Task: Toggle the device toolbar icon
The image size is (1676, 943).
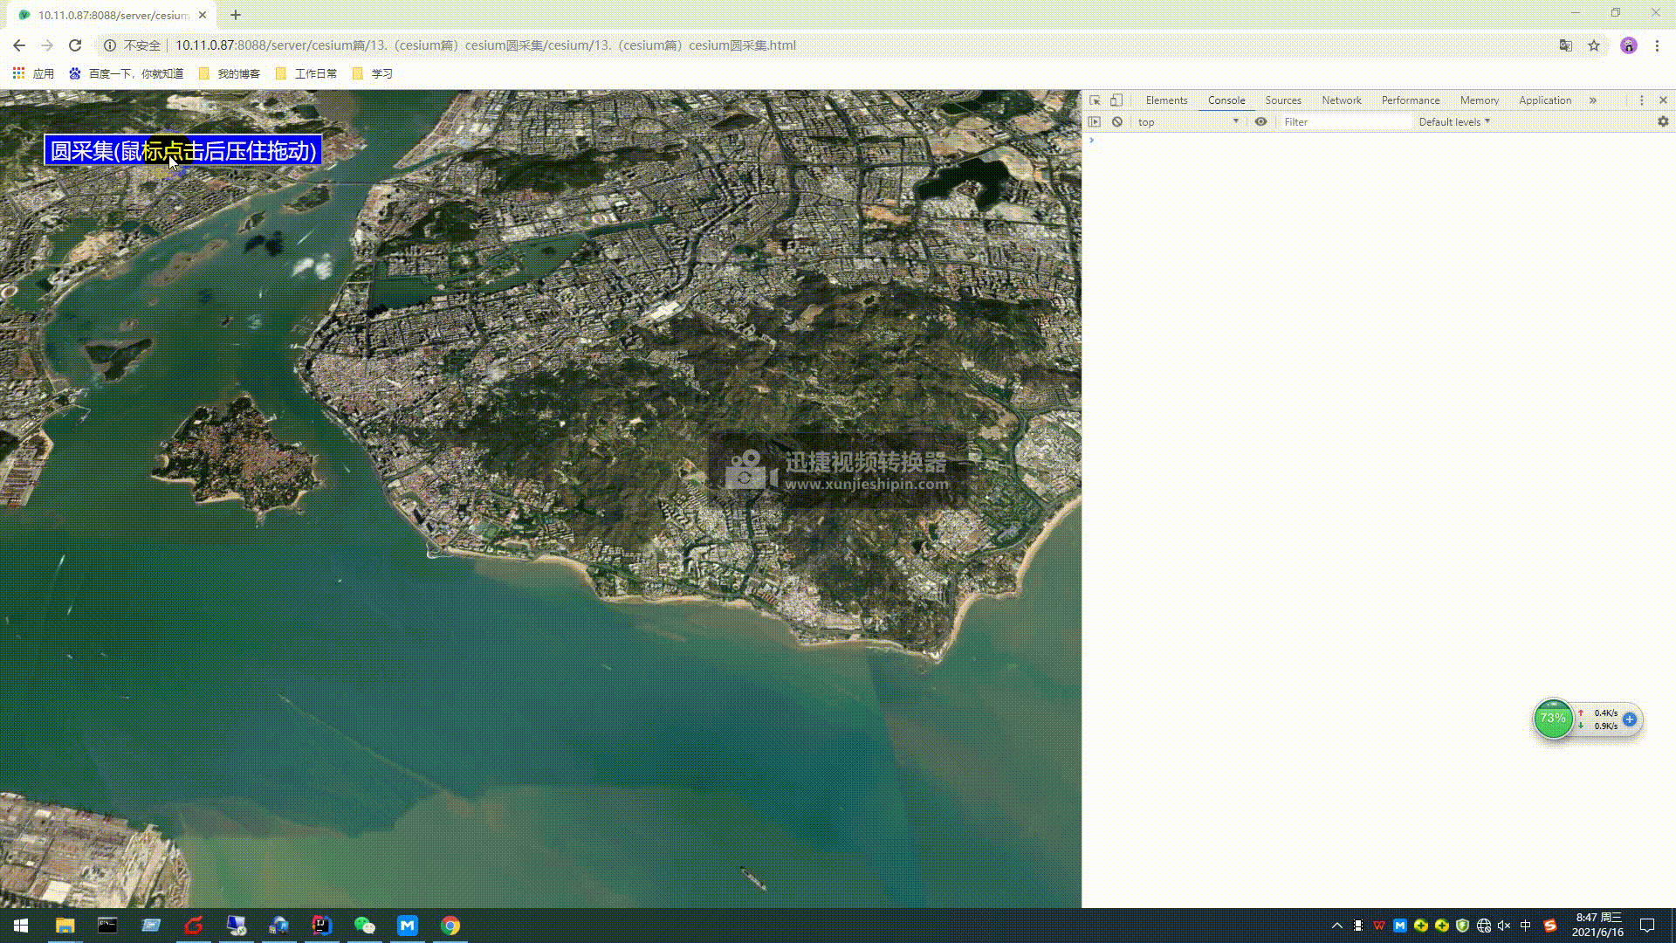Action: click(x=1116, y=100)
